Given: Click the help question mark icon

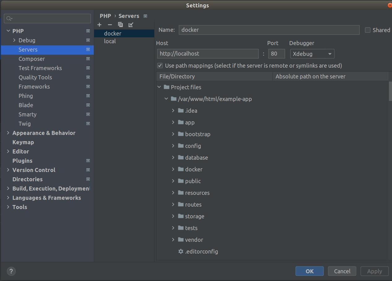Looking at the screenshot, I should 11,271.
